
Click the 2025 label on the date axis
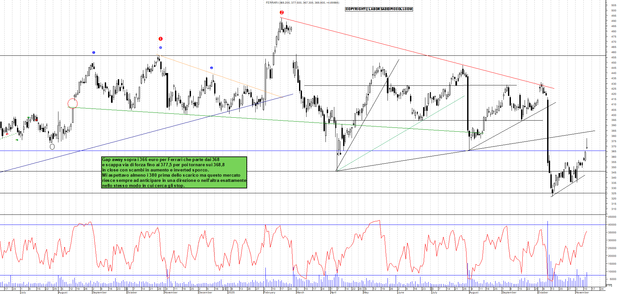tap(231, 292)
